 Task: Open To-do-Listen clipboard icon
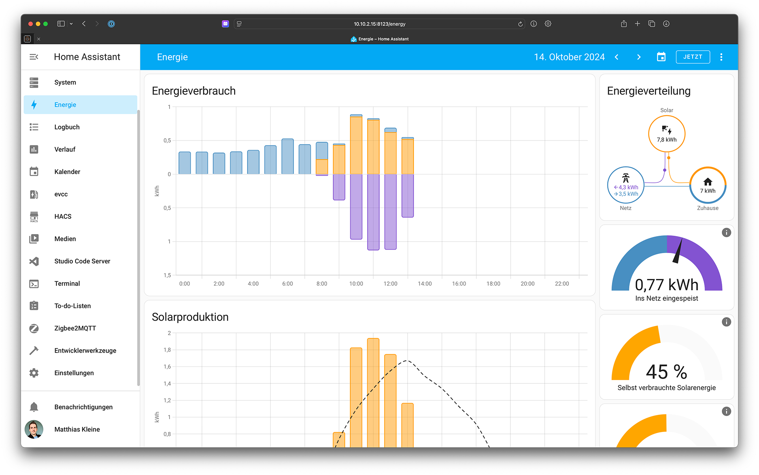[x=34, y=306]
